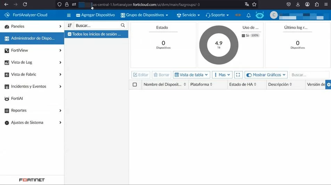331x185 pixels.
Task: Open notifications bell icon
Action: click(249, 15)
